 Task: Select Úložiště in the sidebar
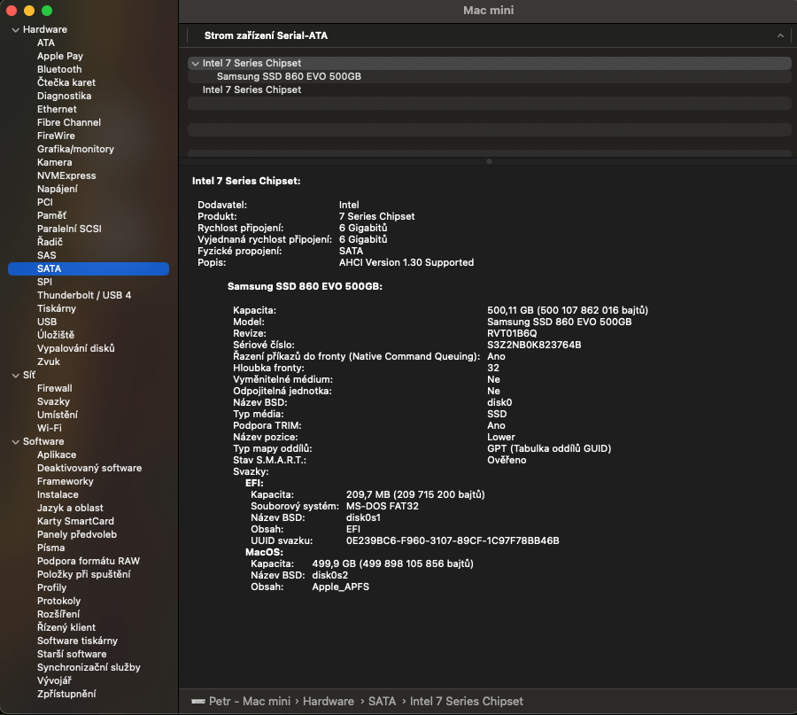[56, 335]
